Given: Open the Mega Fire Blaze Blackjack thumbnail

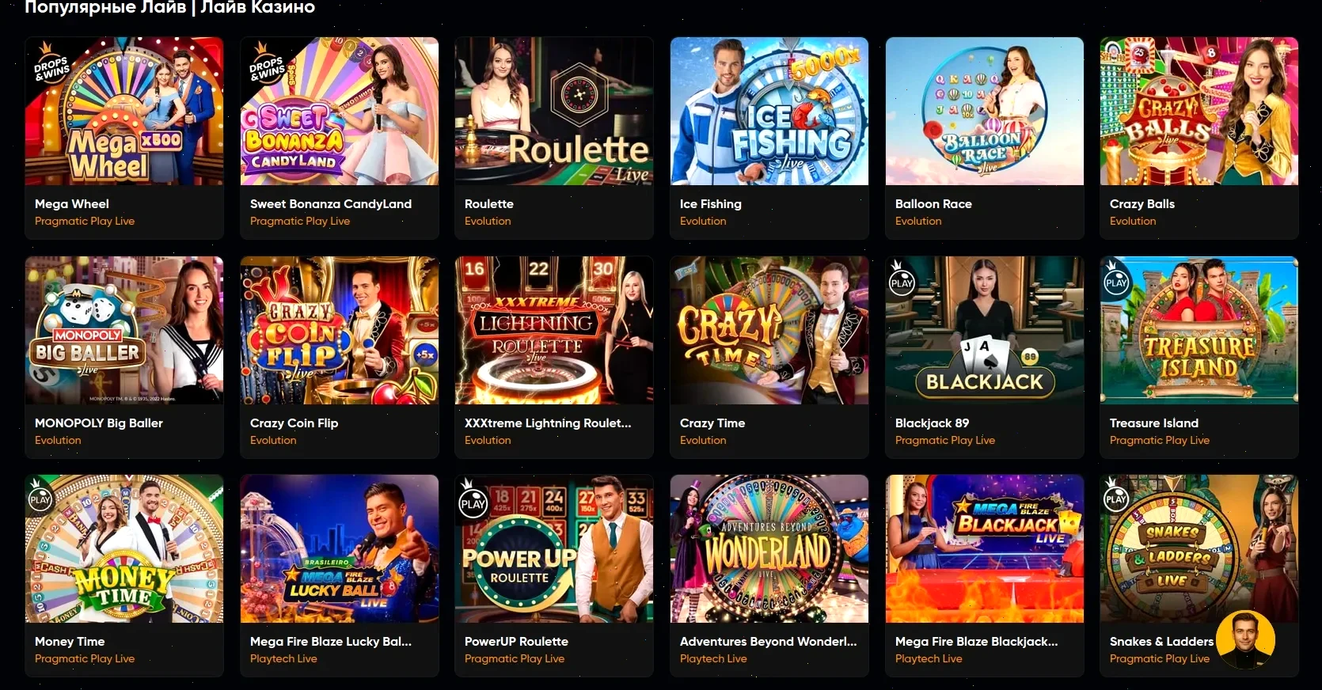Looking at the screenshot, I should coord(985,548).
